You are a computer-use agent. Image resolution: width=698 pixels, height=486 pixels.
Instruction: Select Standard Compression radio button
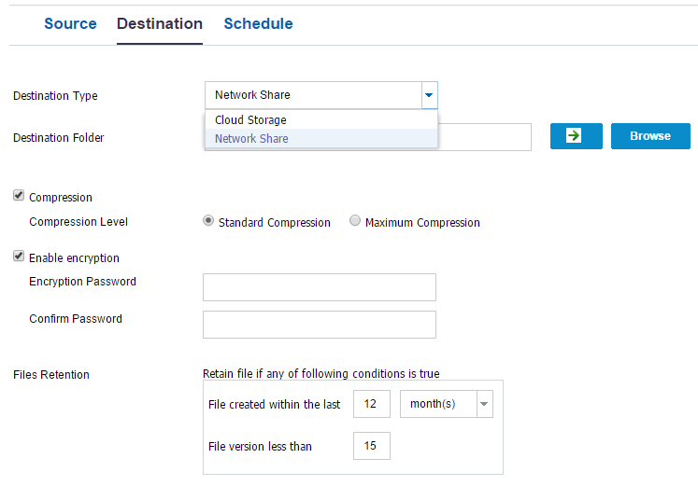pos(209,222)
